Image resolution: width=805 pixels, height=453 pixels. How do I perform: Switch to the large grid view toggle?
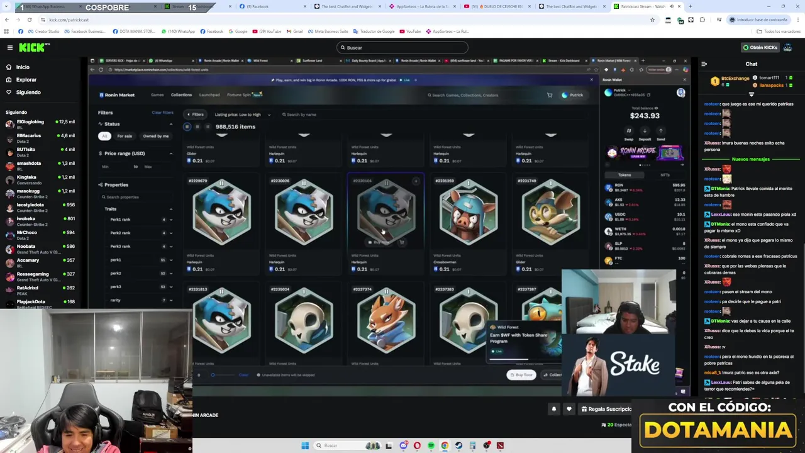(x=187, y=126)
